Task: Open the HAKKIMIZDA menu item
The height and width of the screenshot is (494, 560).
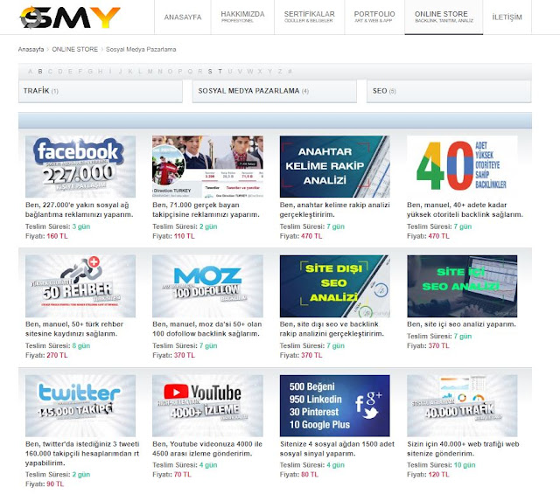Action: [x=242, y=17]
